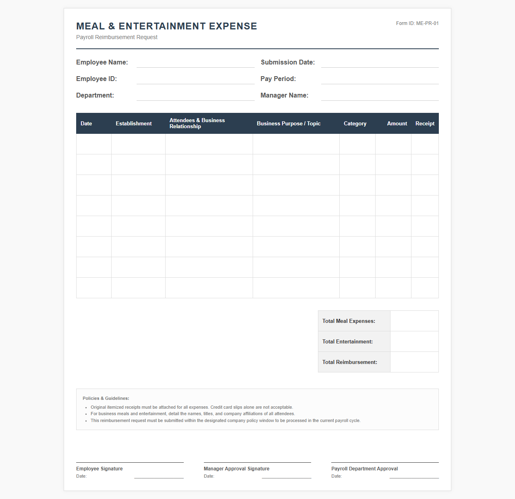Click the Employee ID label

96,79
